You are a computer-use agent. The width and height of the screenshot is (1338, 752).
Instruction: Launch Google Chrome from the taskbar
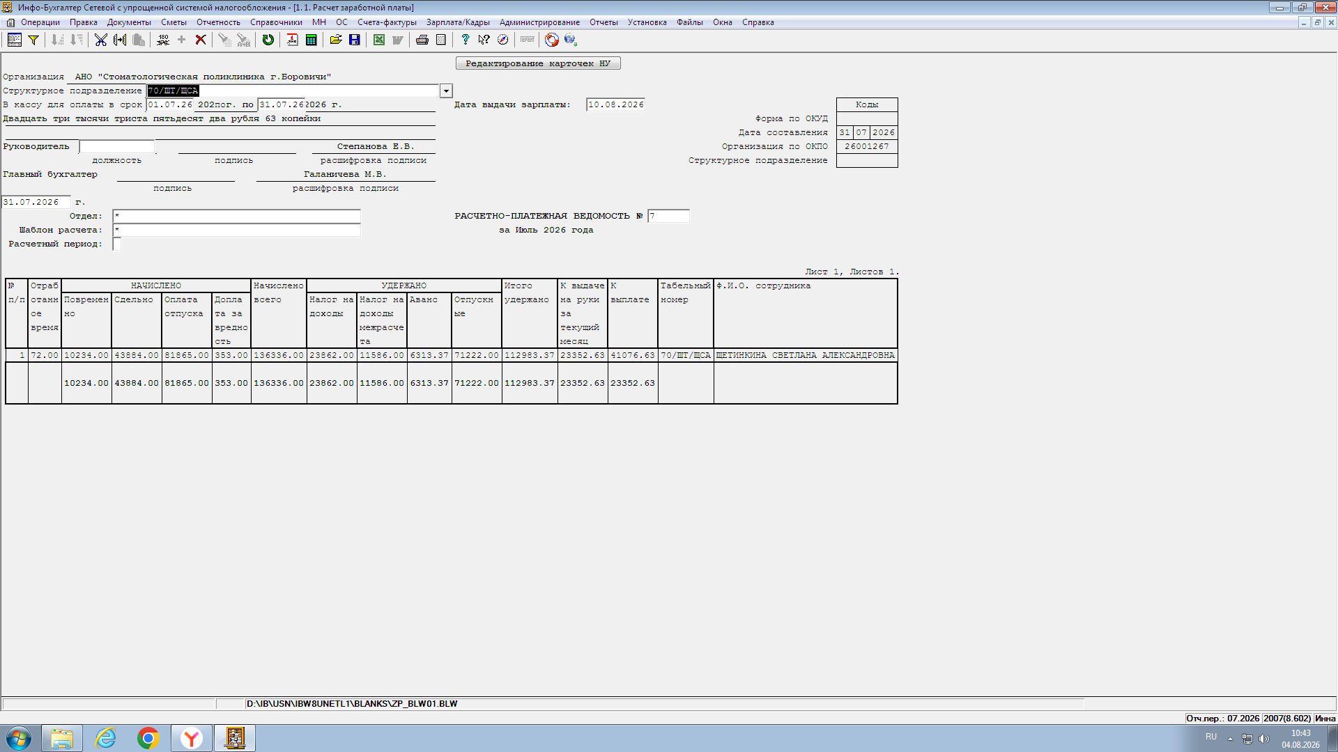[148, 738]
